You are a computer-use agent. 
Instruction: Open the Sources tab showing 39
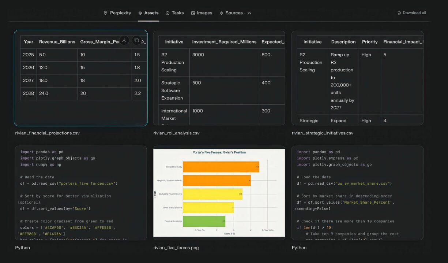click(x=235, y=13)
